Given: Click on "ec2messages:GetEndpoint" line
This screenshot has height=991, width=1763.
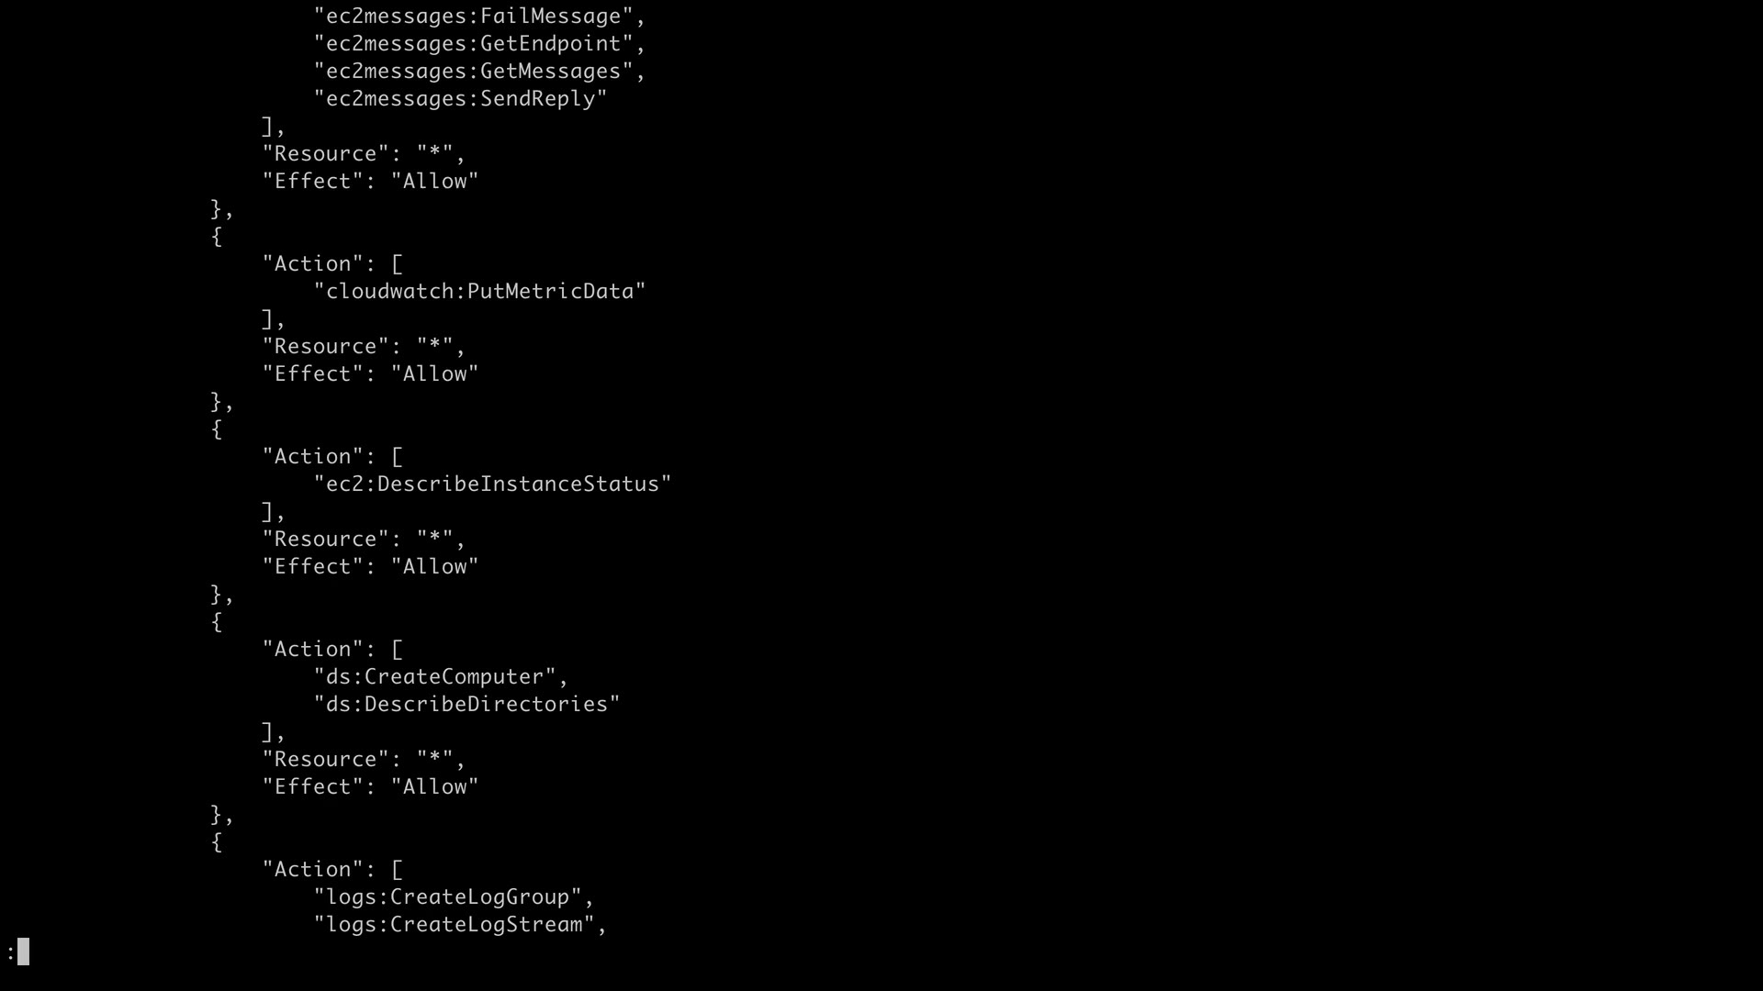Looking at the screenshot, I should pos(480,44).
